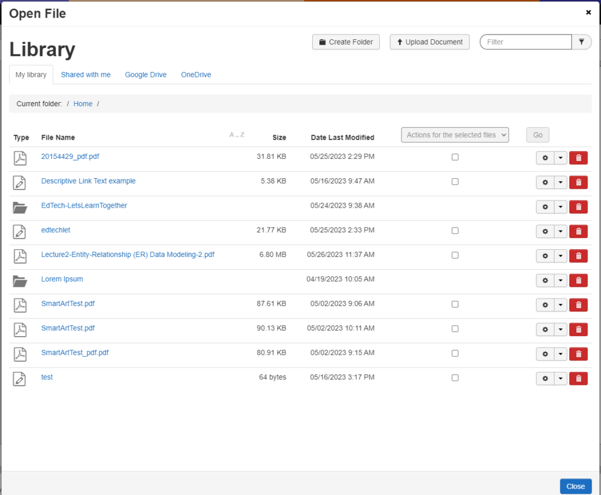Click the gear icon for test file
The height and width of the screenshot is (495, 601).
(545, 379)
